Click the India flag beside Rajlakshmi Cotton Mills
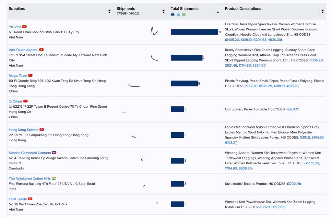Image resolution: width=332 pixels, height=217 pixels. coord(54,179)
